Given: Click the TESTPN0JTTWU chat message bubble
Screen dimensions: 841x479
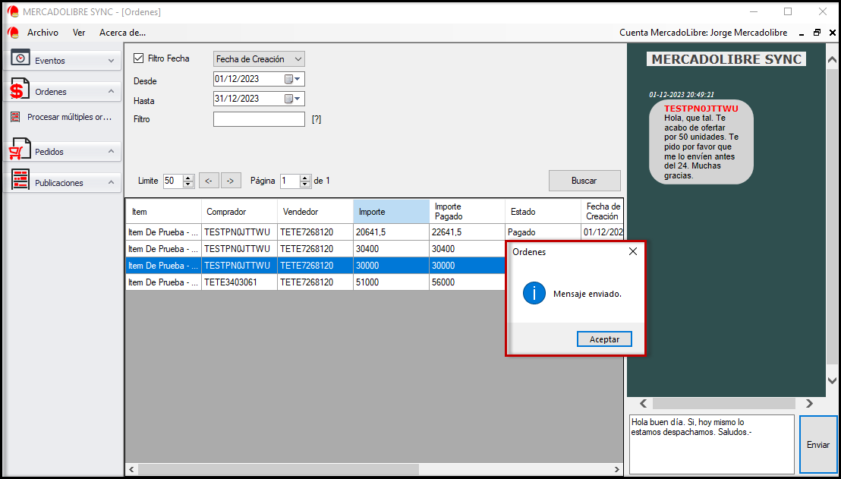Looking at the screenshot, I should 701,142.
